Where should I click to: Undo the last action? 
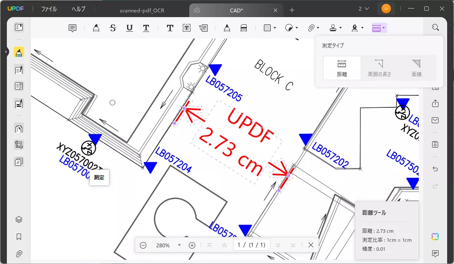point(435,169)
